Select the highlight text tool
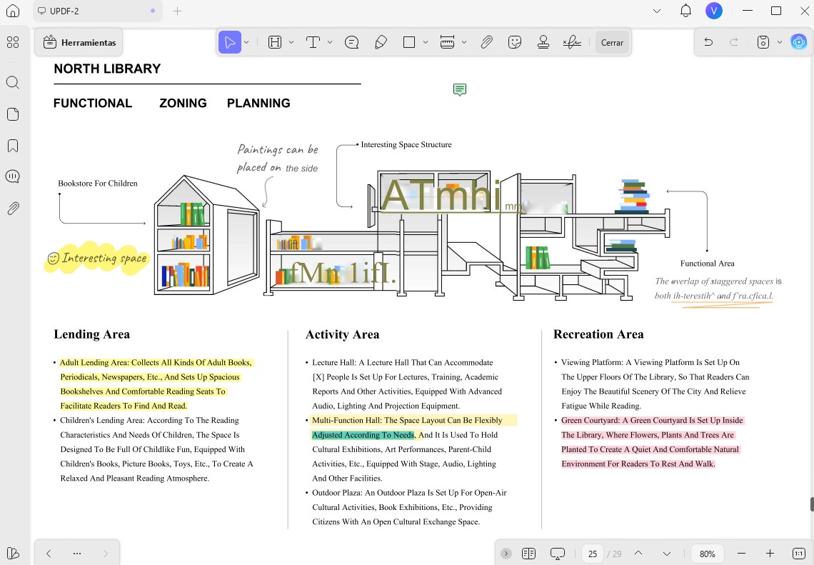The height and width of the screenshot is (565, 814). point(275,42)
